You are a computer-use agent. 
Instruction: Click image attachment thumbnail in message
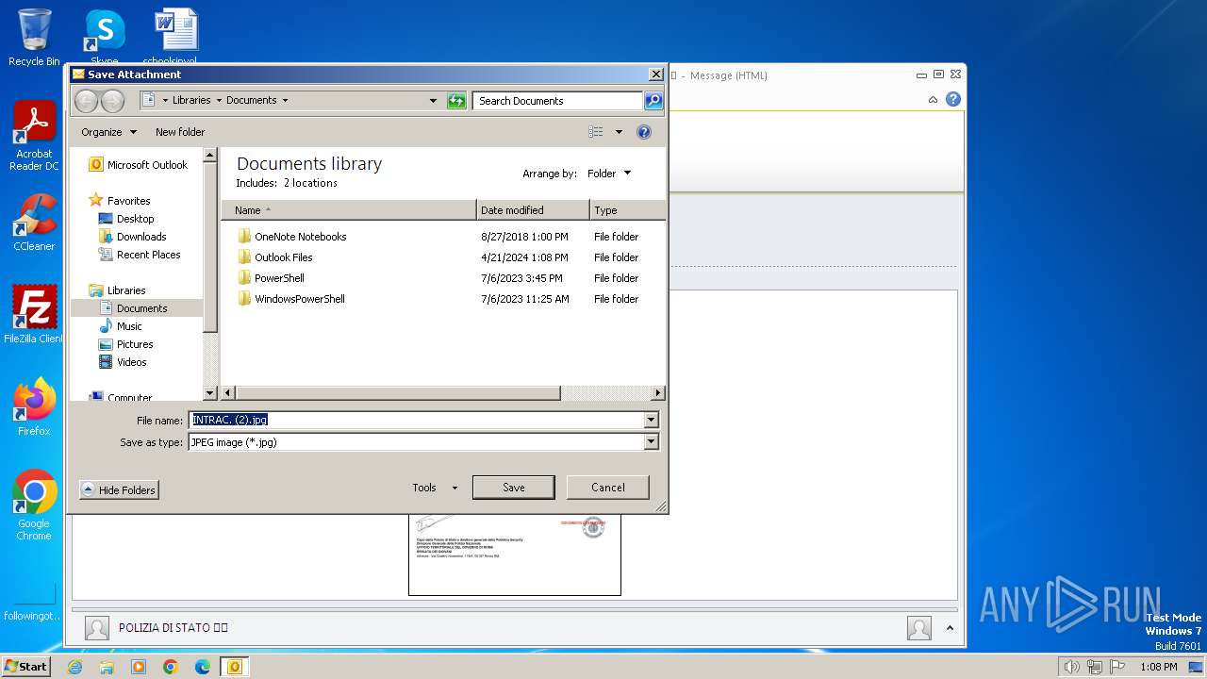pos(515,555)
